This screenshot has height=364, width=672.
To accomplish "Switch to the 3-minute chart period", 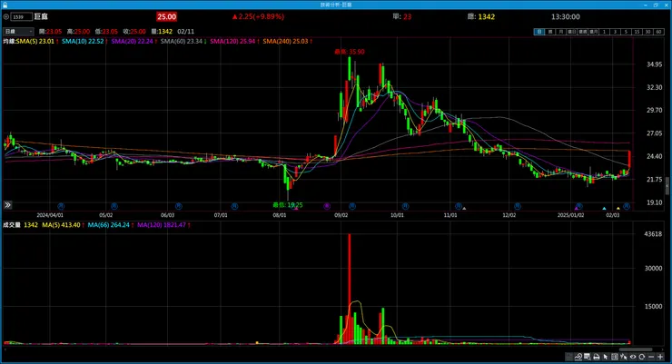I will [x=616, y=32].
